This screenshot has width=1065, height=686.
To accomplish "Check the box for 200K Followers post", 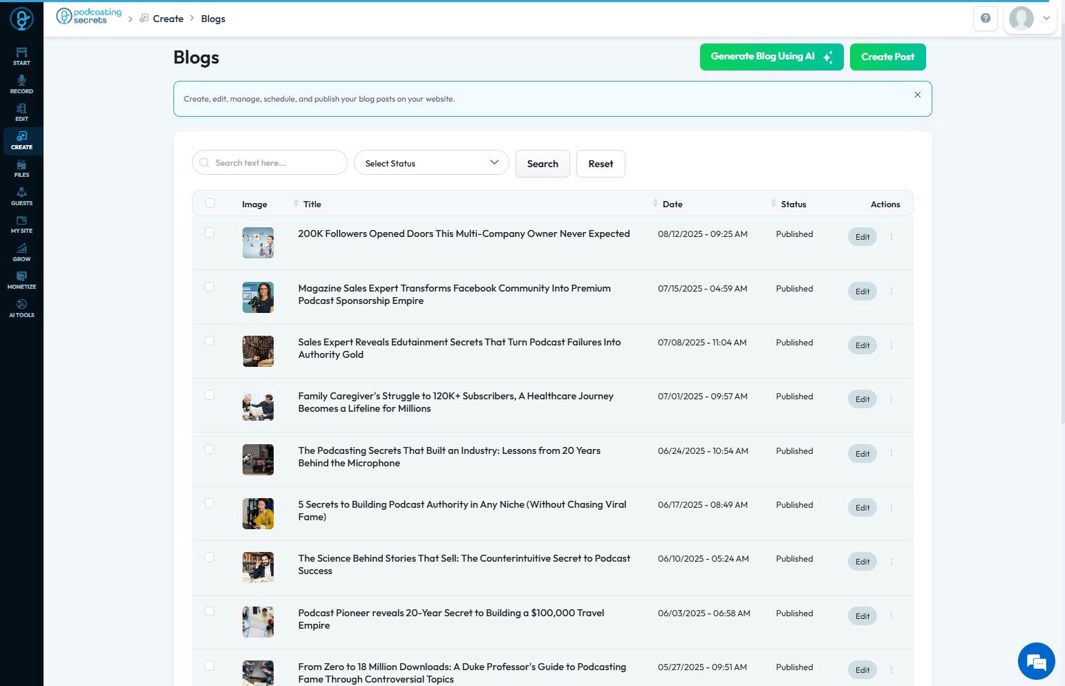I will coord(209,233).
